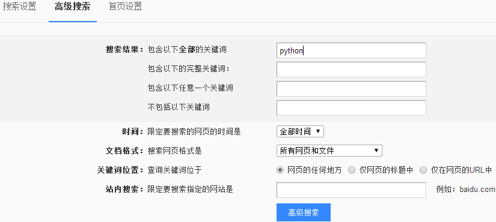Go to the 首页设置 tab
496x222 pixels.
[125, 7]
